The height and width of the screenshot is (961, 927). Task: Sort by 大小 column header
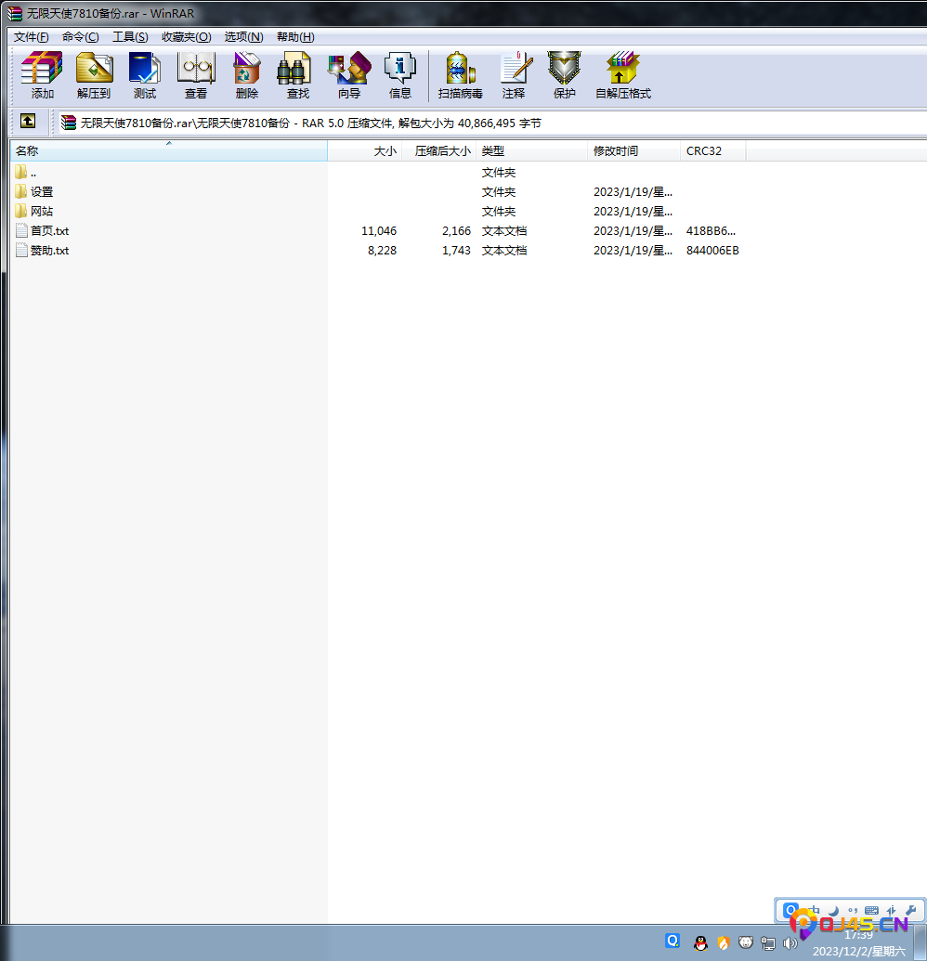[x=365, y=150]
